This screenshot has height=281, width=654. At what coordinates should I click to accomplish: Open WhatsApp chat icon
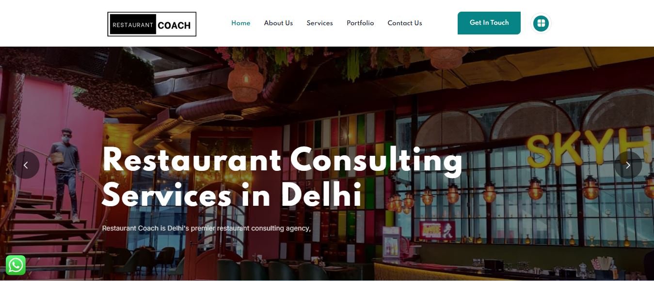point(16,265)
